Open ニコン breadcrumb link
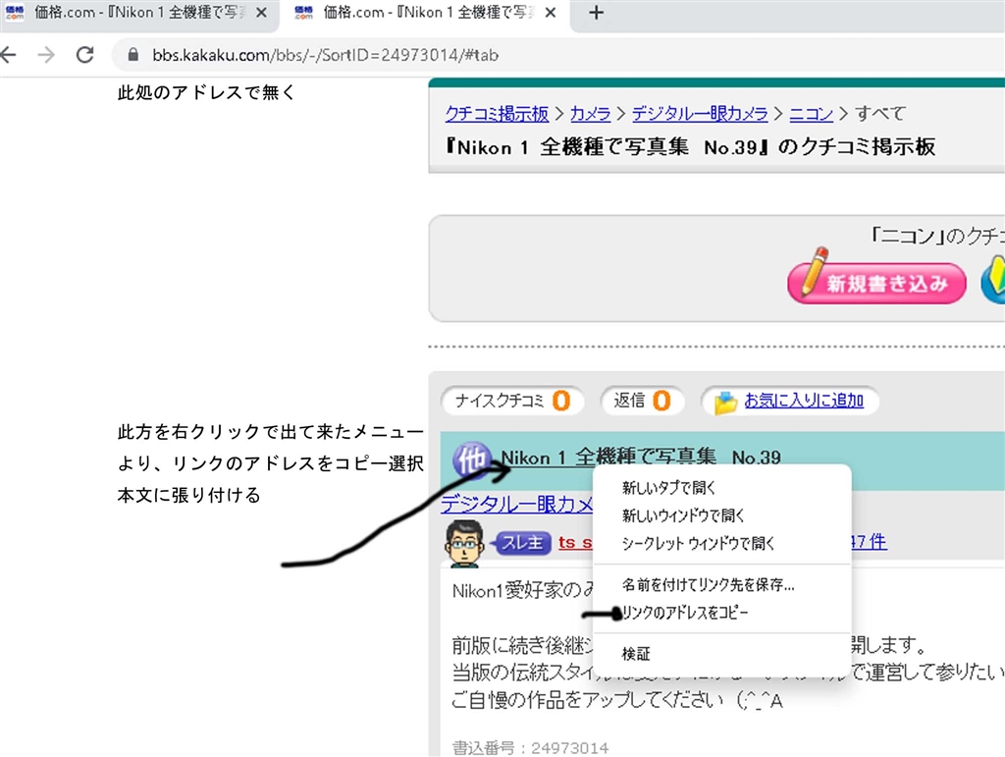1005x757 pixels. pyautogui.click(x=811, y=114)
